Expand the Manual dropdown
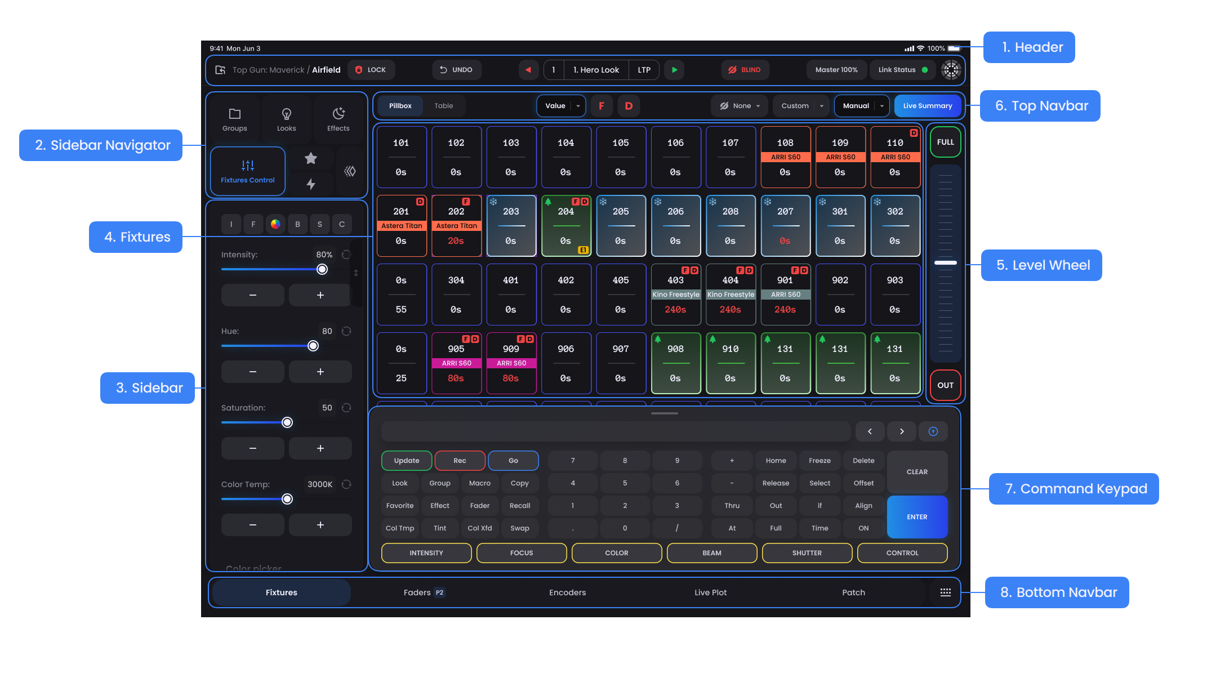The height and width of the screenshot is (682, 1207). (x=881, y=106)
